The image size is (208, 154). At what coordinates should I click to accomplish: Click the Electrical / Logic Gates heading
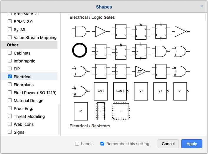92,17
